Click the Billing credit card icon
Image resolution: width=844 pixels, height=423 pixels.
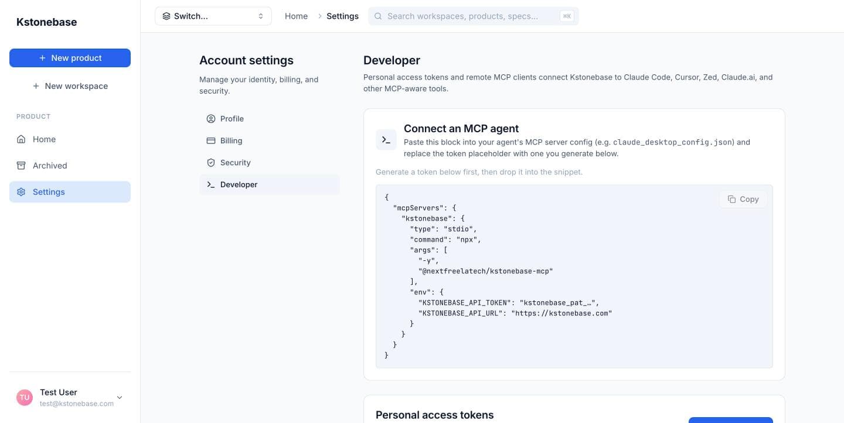pyautogui.click(x=211, y=140)
